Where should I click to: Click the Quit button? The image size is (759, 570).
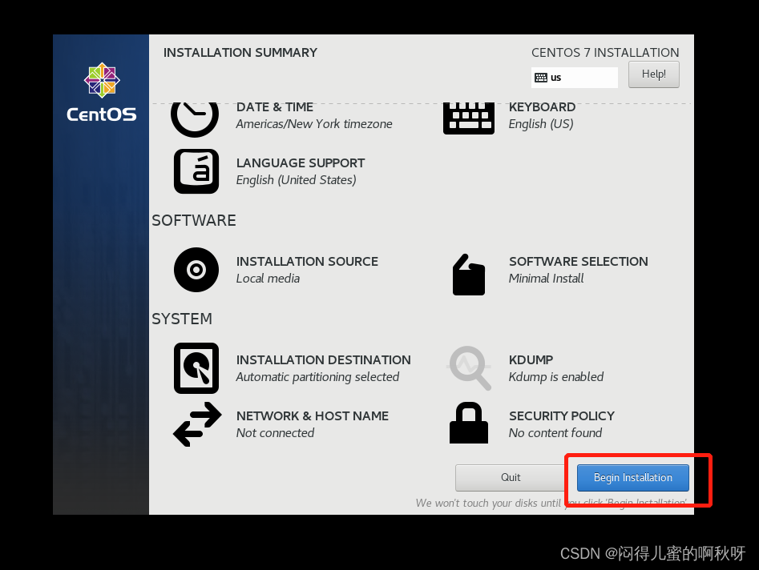click(x=511, y=478)
